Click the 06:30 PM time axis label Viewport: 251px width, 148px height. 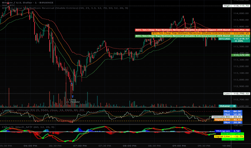pyautogui.click(x=55, y=146)
